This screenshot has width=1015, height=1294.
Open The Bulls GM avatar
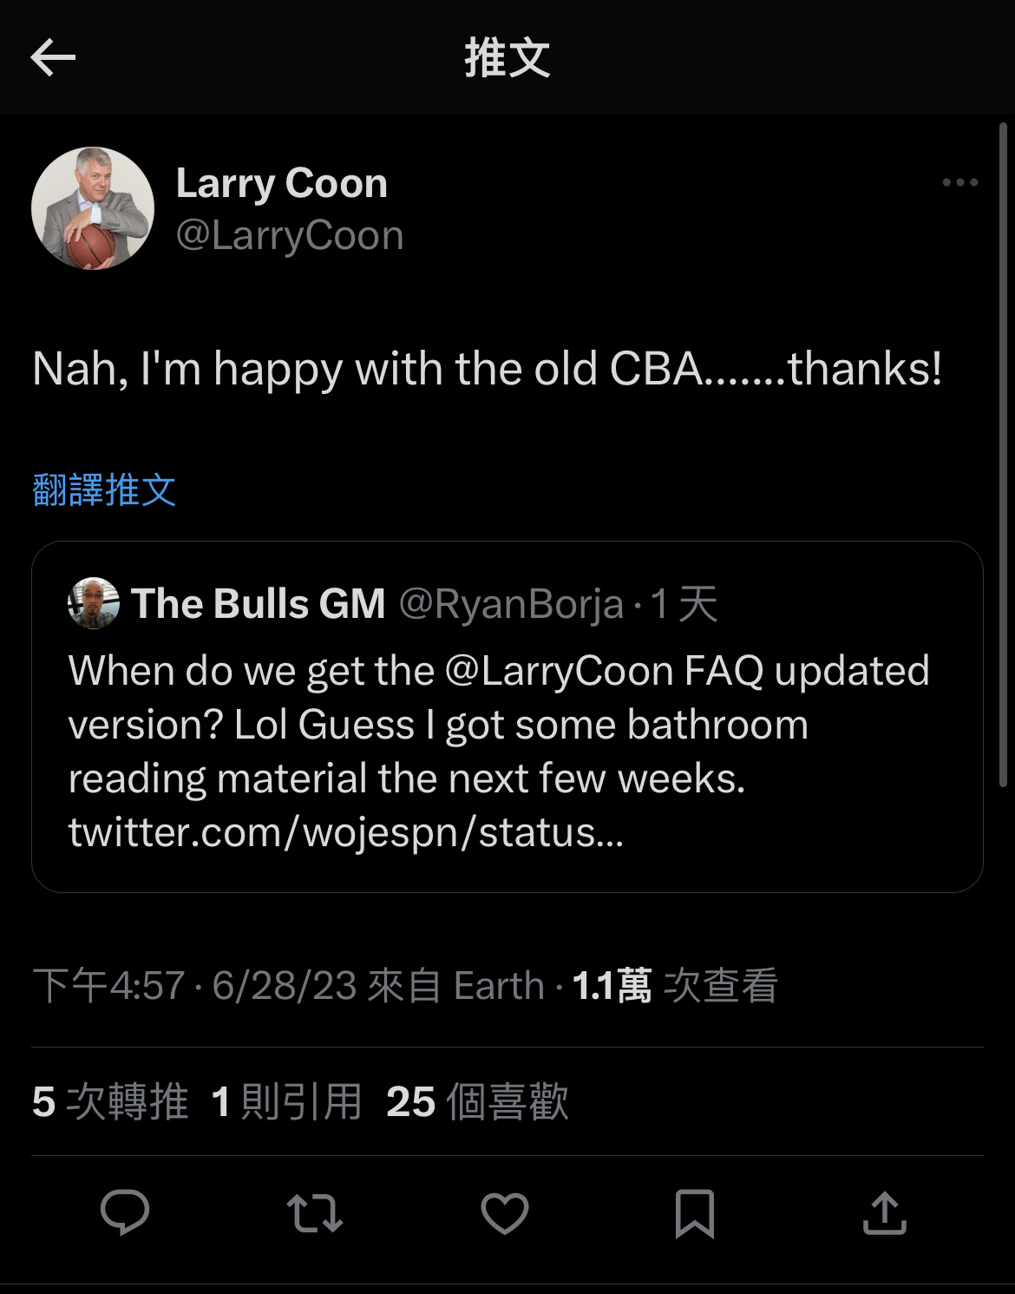tap(94, 603)
